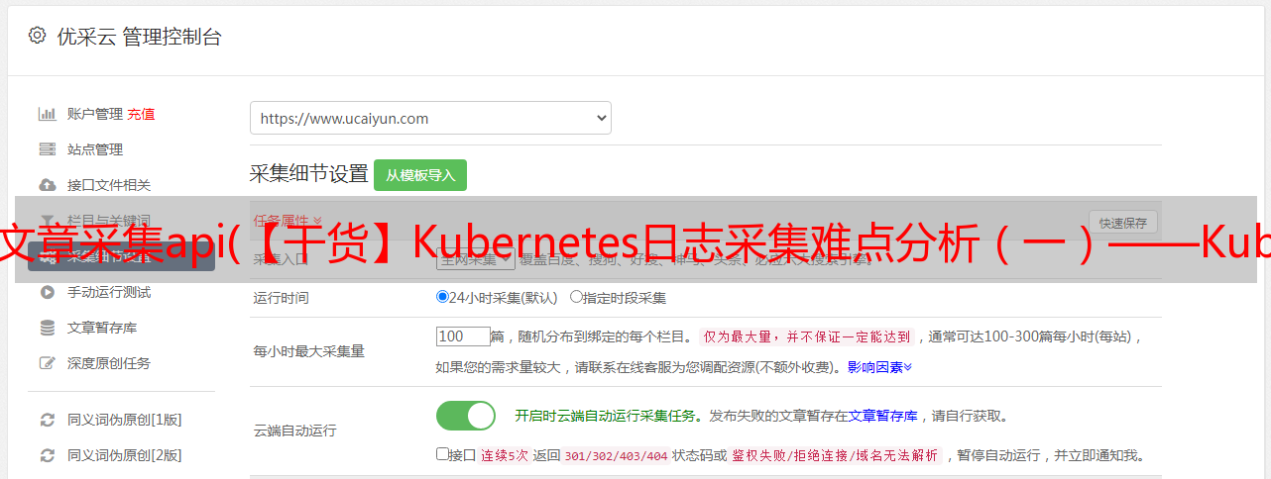
Task: Open 账户管理 bar chart icon
Action: (x=47, y=114)
